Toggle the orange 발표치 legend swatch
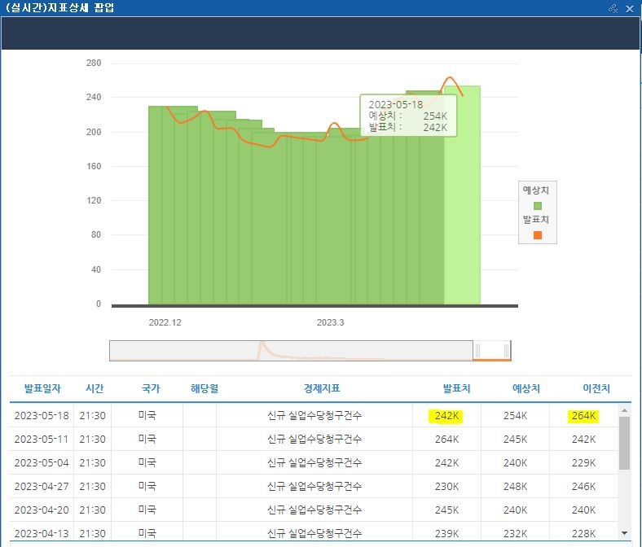The width and height of the screenshot is (642, 547). 538,235
